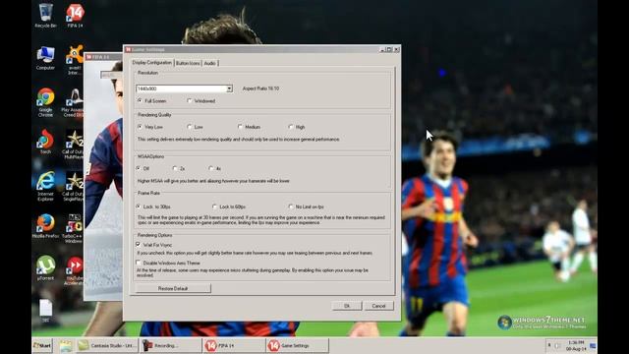The image size is (629, 354).
Task: Open the Recycle Bin desktop icon
Action: (45, 16)
